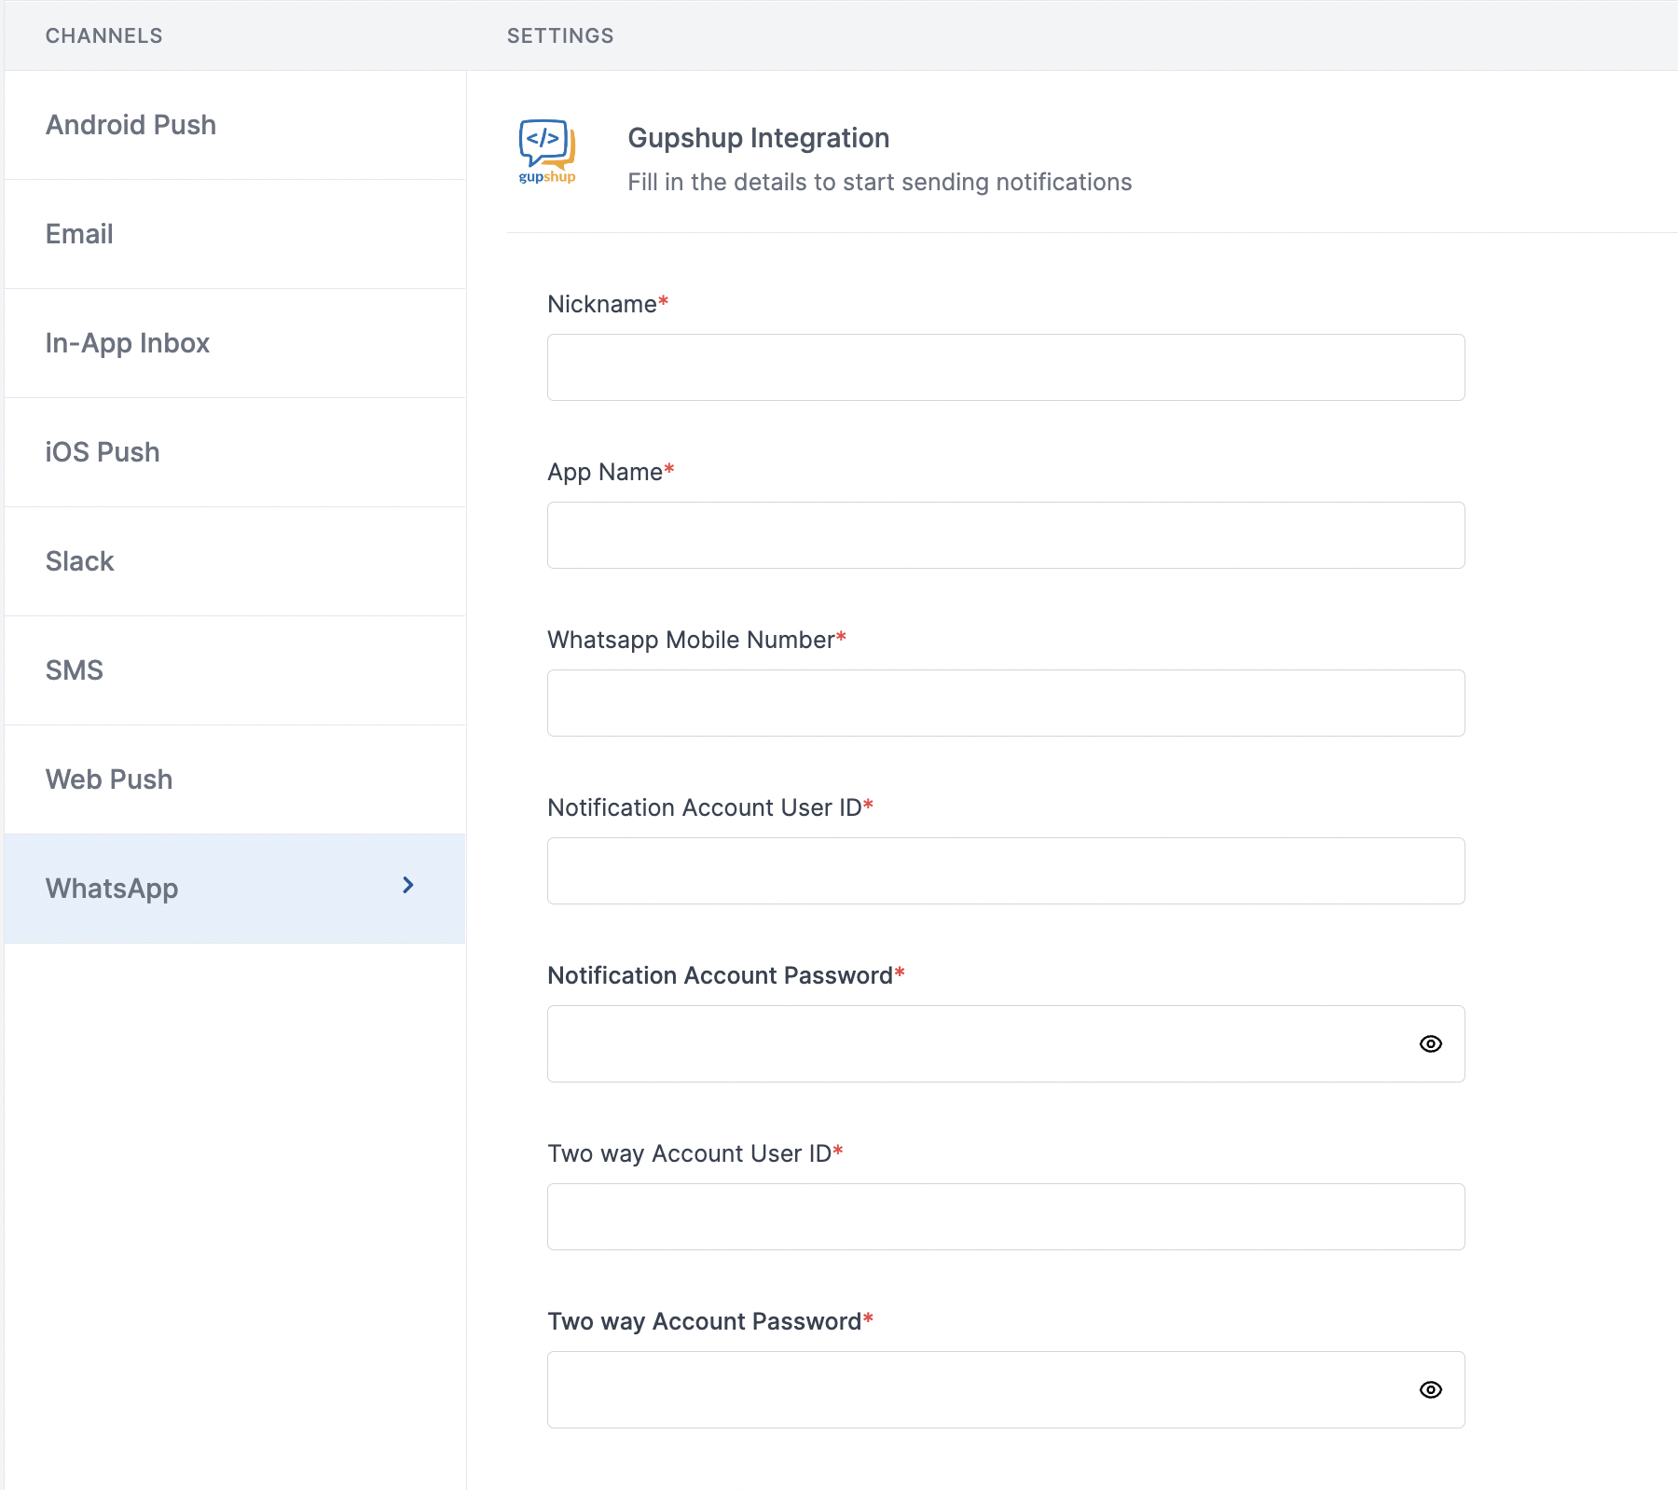Image resolution: width=1678 pixels, height=1490 pixels.
Task: Focus the Notification Account User ID field
Action: coord(1006,871)
